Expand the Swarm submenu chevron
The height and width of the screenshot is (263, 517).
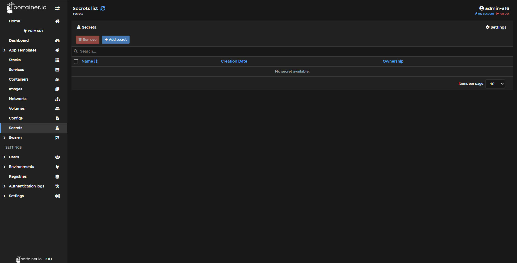(x=4, y=138)
